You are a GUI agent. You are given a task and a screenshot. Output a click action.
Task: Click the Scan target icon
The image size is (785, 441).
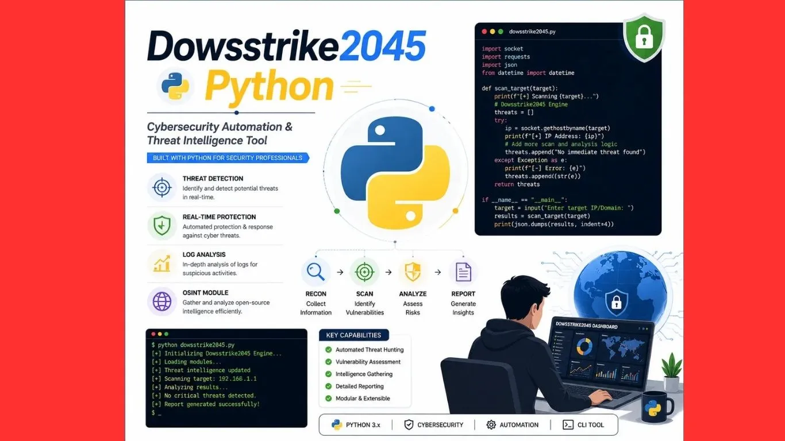click(x=364, y=272)
